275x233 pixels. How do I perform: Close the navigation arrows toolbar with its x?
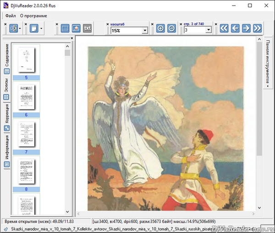click(216, 24)
